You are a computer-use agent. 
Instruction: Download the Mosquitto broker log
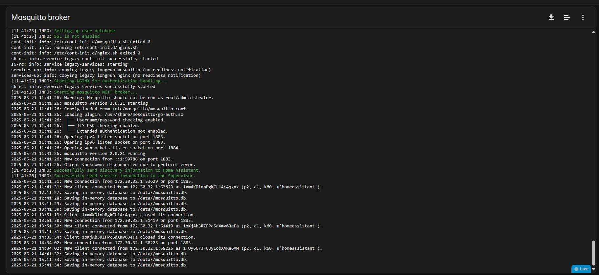[551, 17]
